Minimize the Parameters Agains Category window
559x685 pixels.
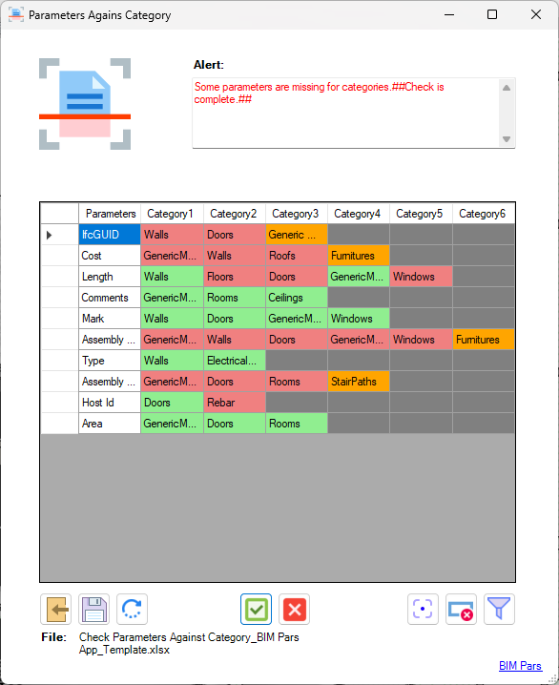[x=449, y=14]
